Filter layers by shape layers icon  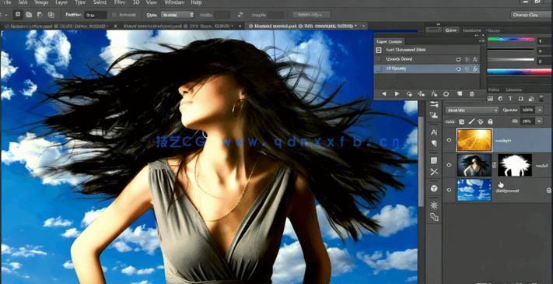click(x=521, y=99)
